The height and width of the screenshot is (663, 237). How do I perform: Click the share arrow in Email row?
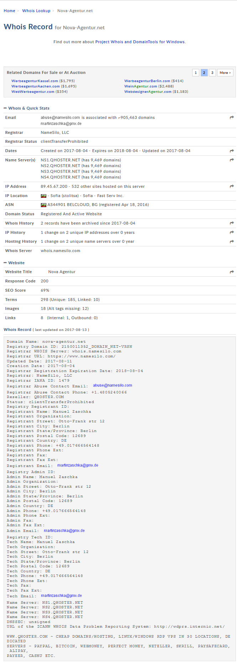tap(232, 117)
